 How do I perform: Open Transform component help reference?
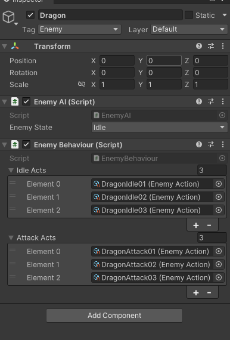pos(199,46)
